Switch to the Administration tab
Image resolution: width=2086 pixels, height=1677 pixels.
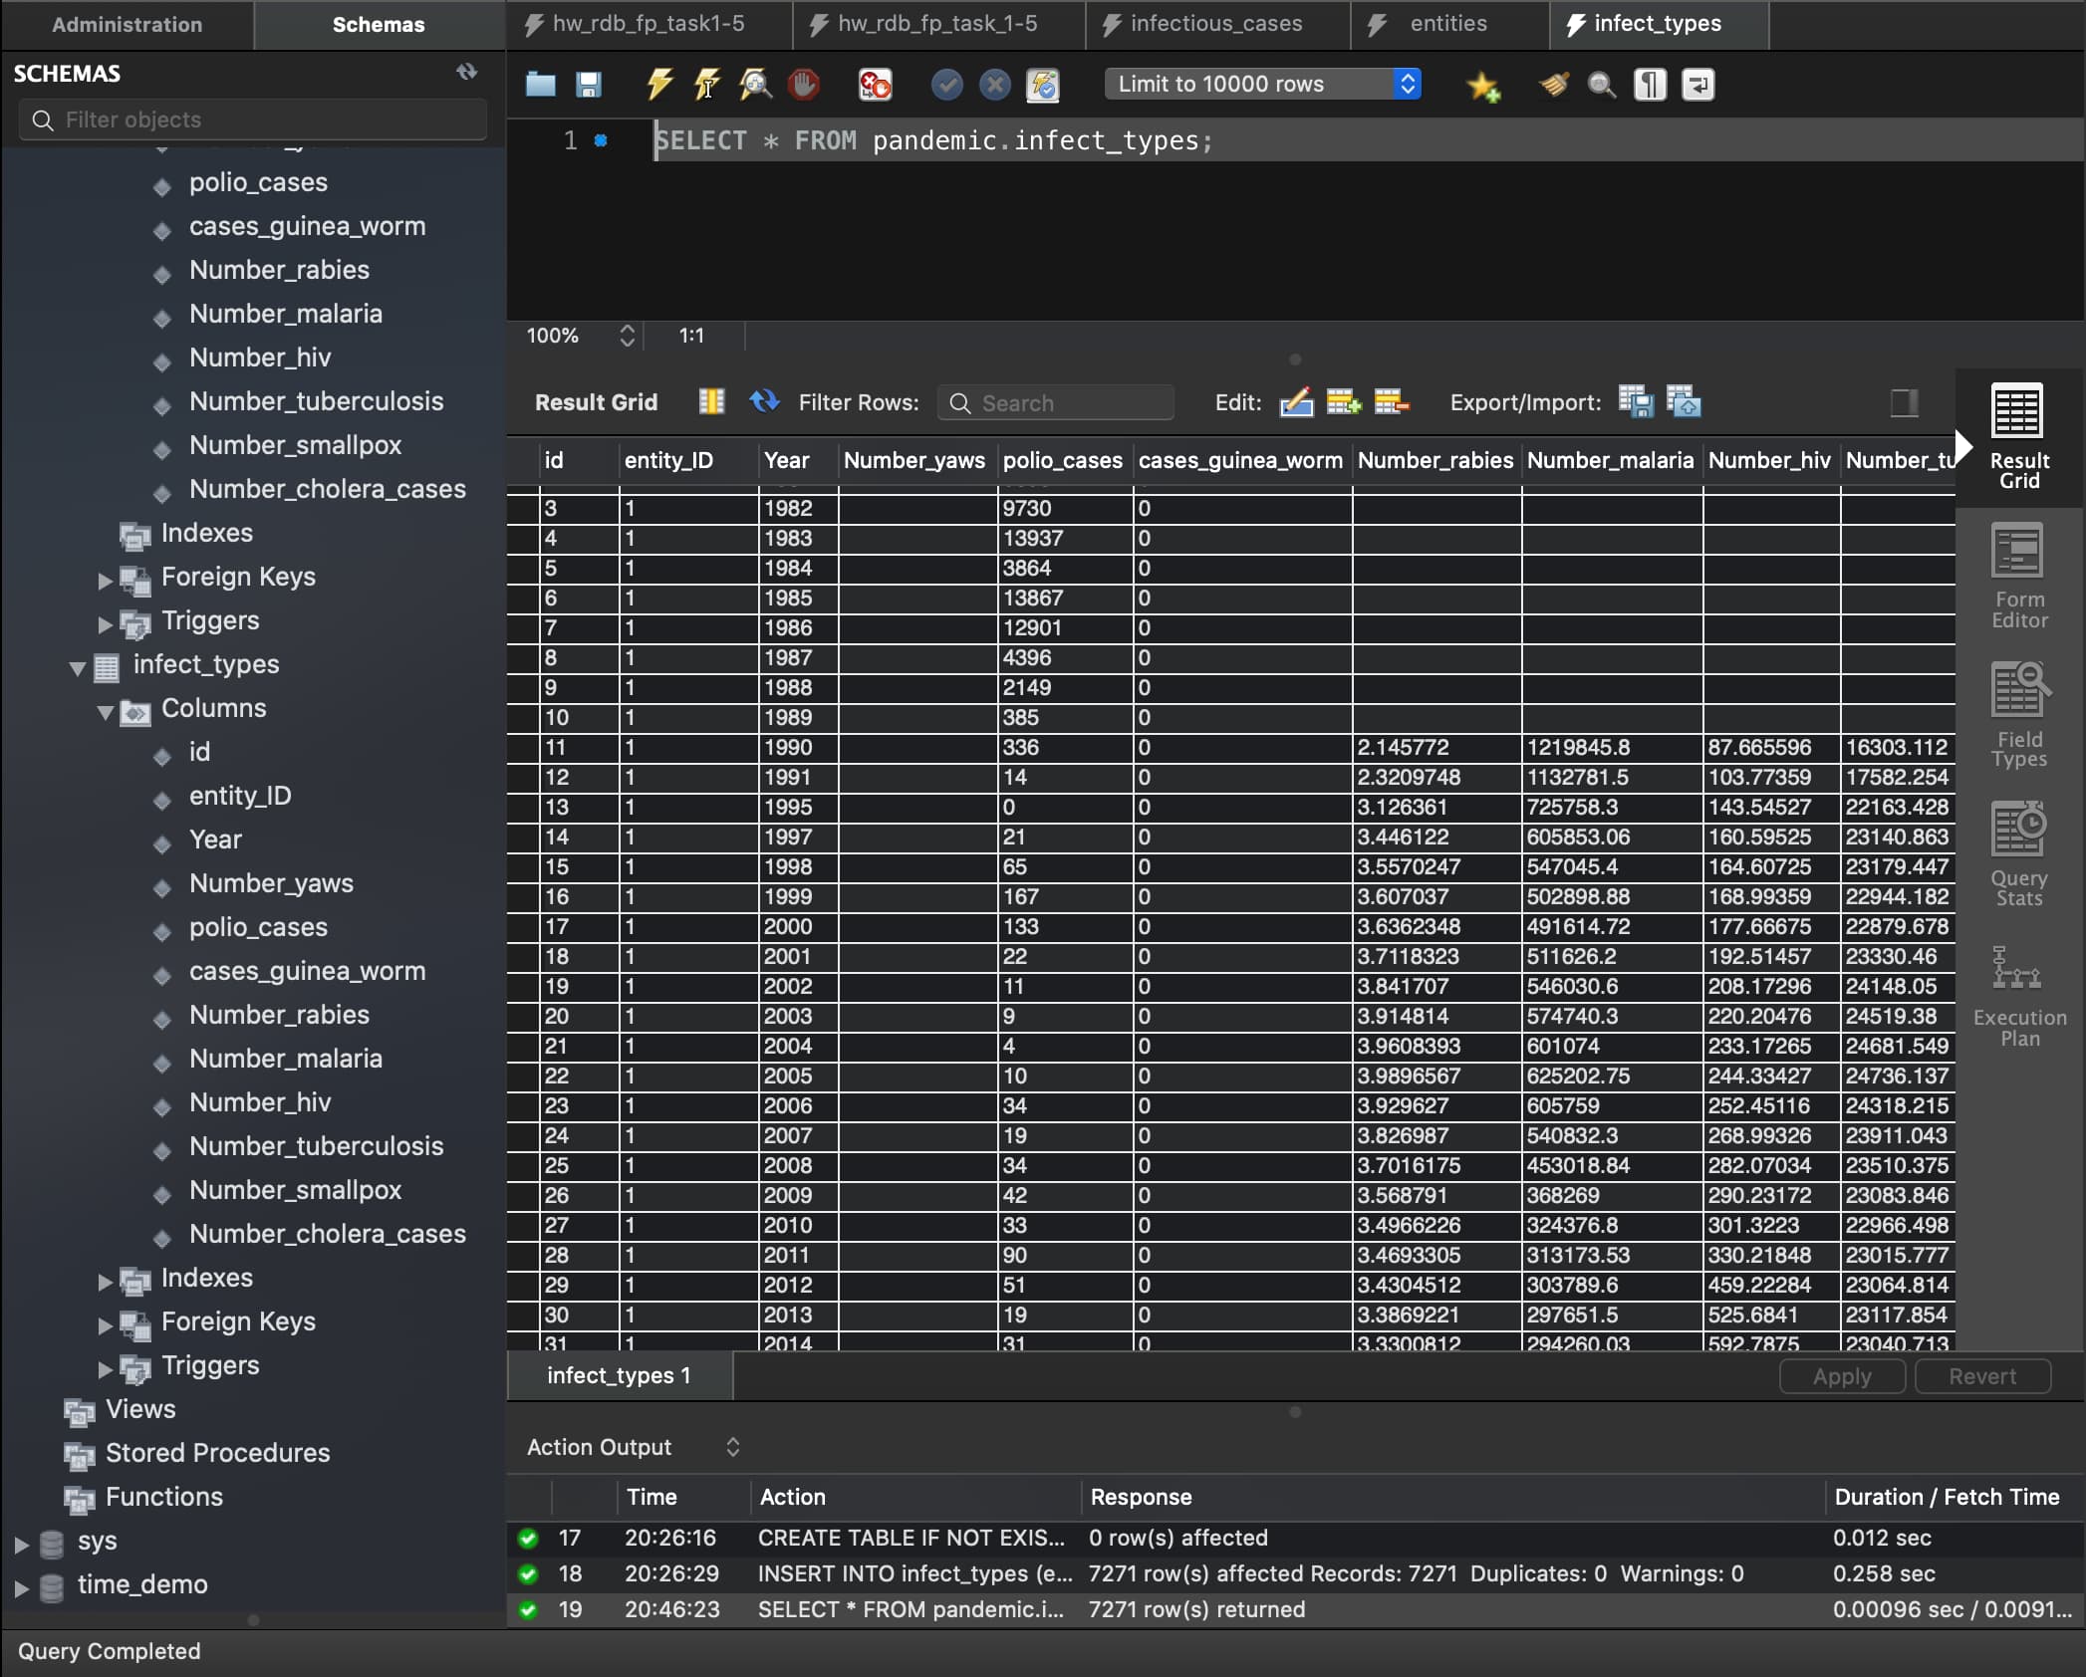click(x=127, y=24)
